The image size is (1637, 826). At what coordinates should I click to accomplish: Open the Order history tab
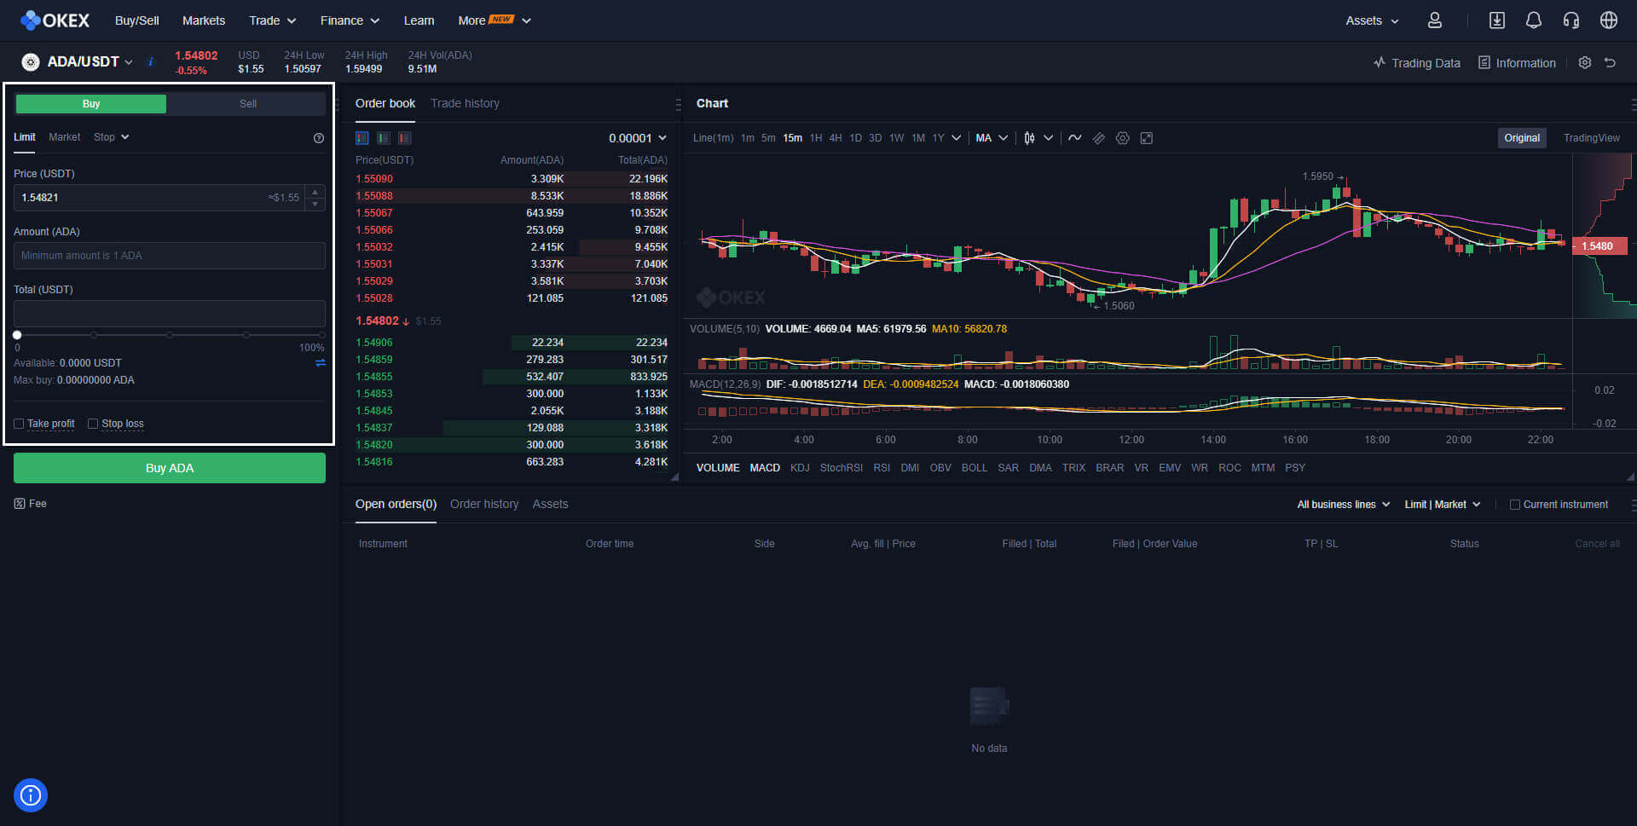(x=484, y=504)
